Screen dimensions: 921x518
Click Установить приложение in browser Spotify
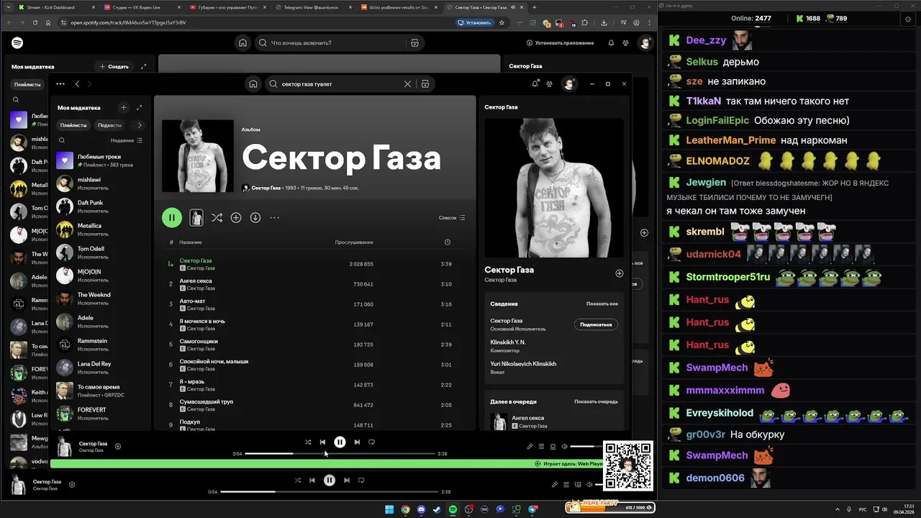point(561,43)
